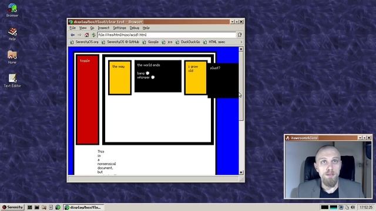Open the Google bookmark
Viewport: 376px width, 211px height.
coord(150,42)
